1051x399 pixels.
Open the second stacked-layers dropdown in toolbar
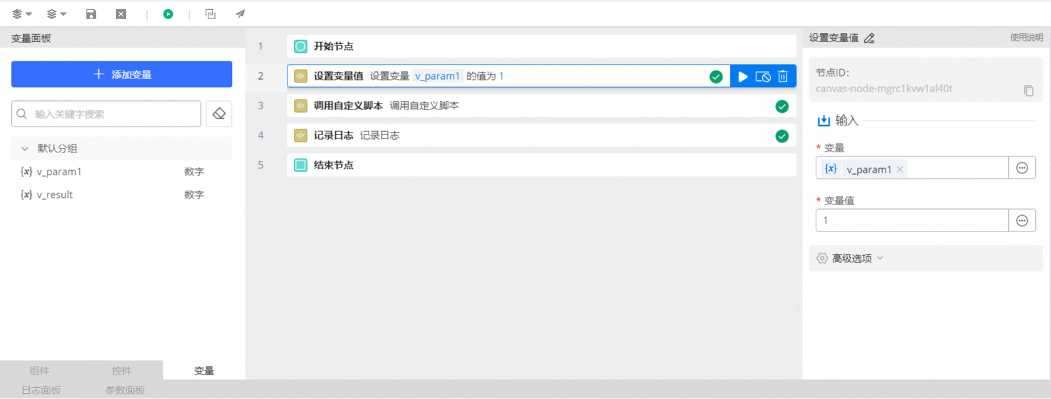57,14
